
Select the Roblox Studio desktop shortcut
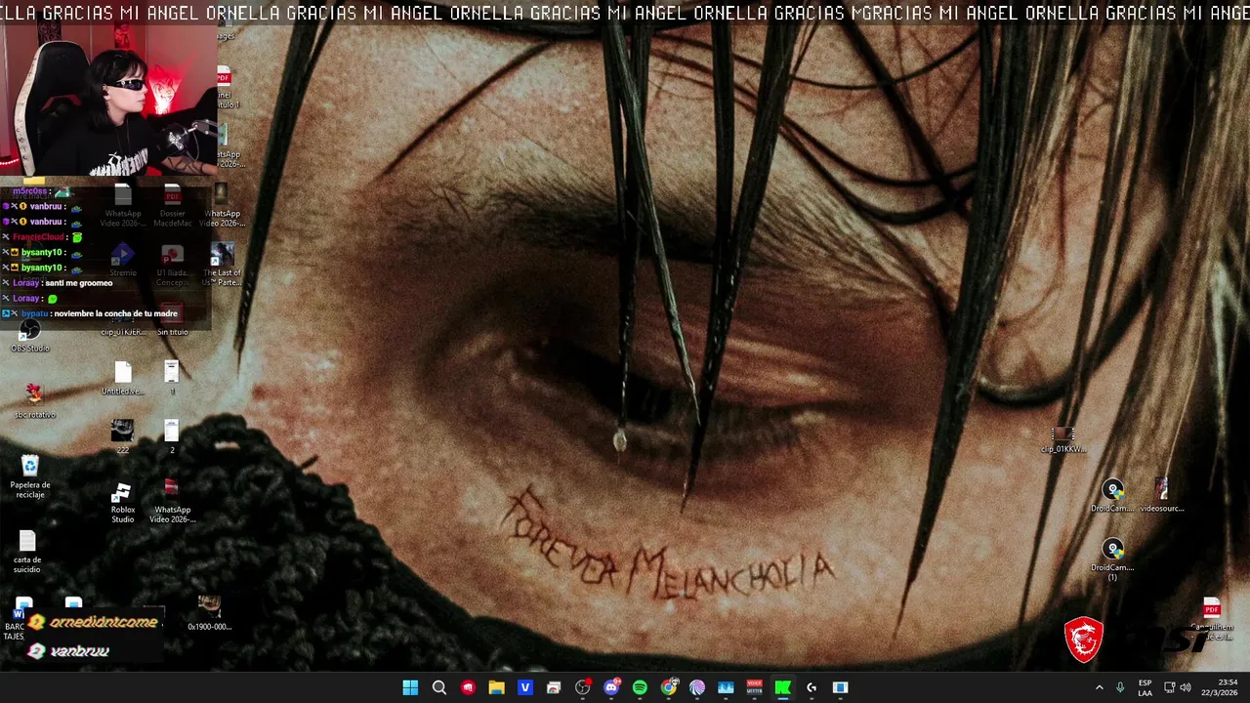pyautogui.click(x=122, y=502)
